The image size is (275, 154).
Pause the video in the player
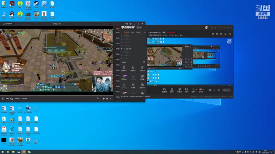point(3,99)
